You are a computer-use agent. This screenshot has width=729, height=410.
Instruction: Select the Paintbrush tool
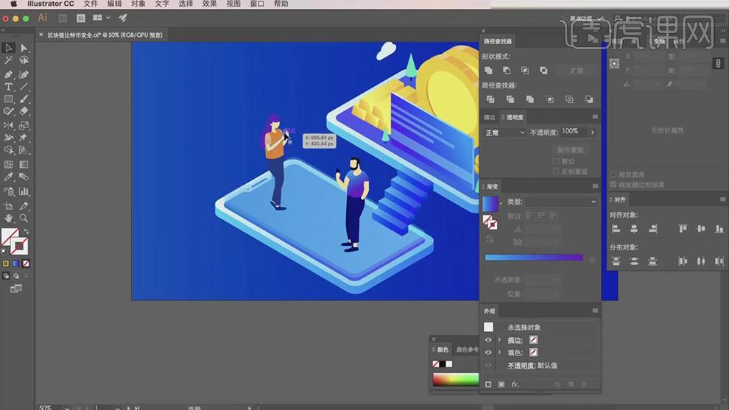click(24, 99)
